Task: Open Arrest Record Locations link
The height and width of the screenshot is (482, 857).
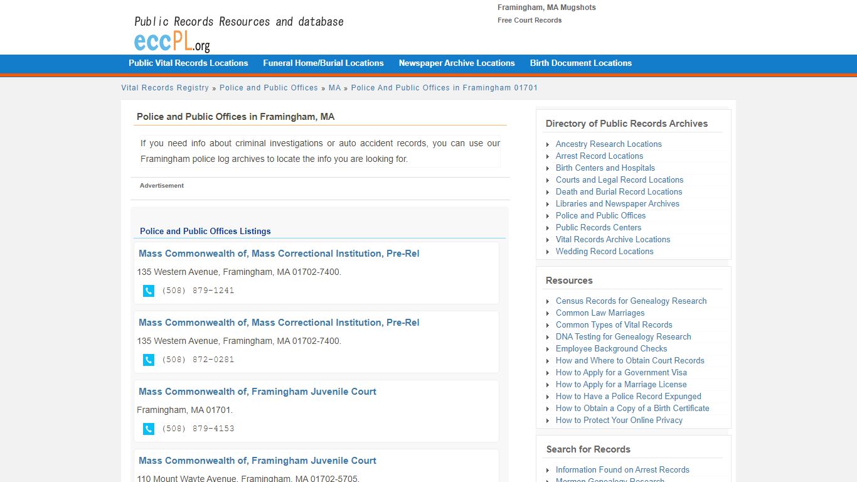Action: [599, 156]
